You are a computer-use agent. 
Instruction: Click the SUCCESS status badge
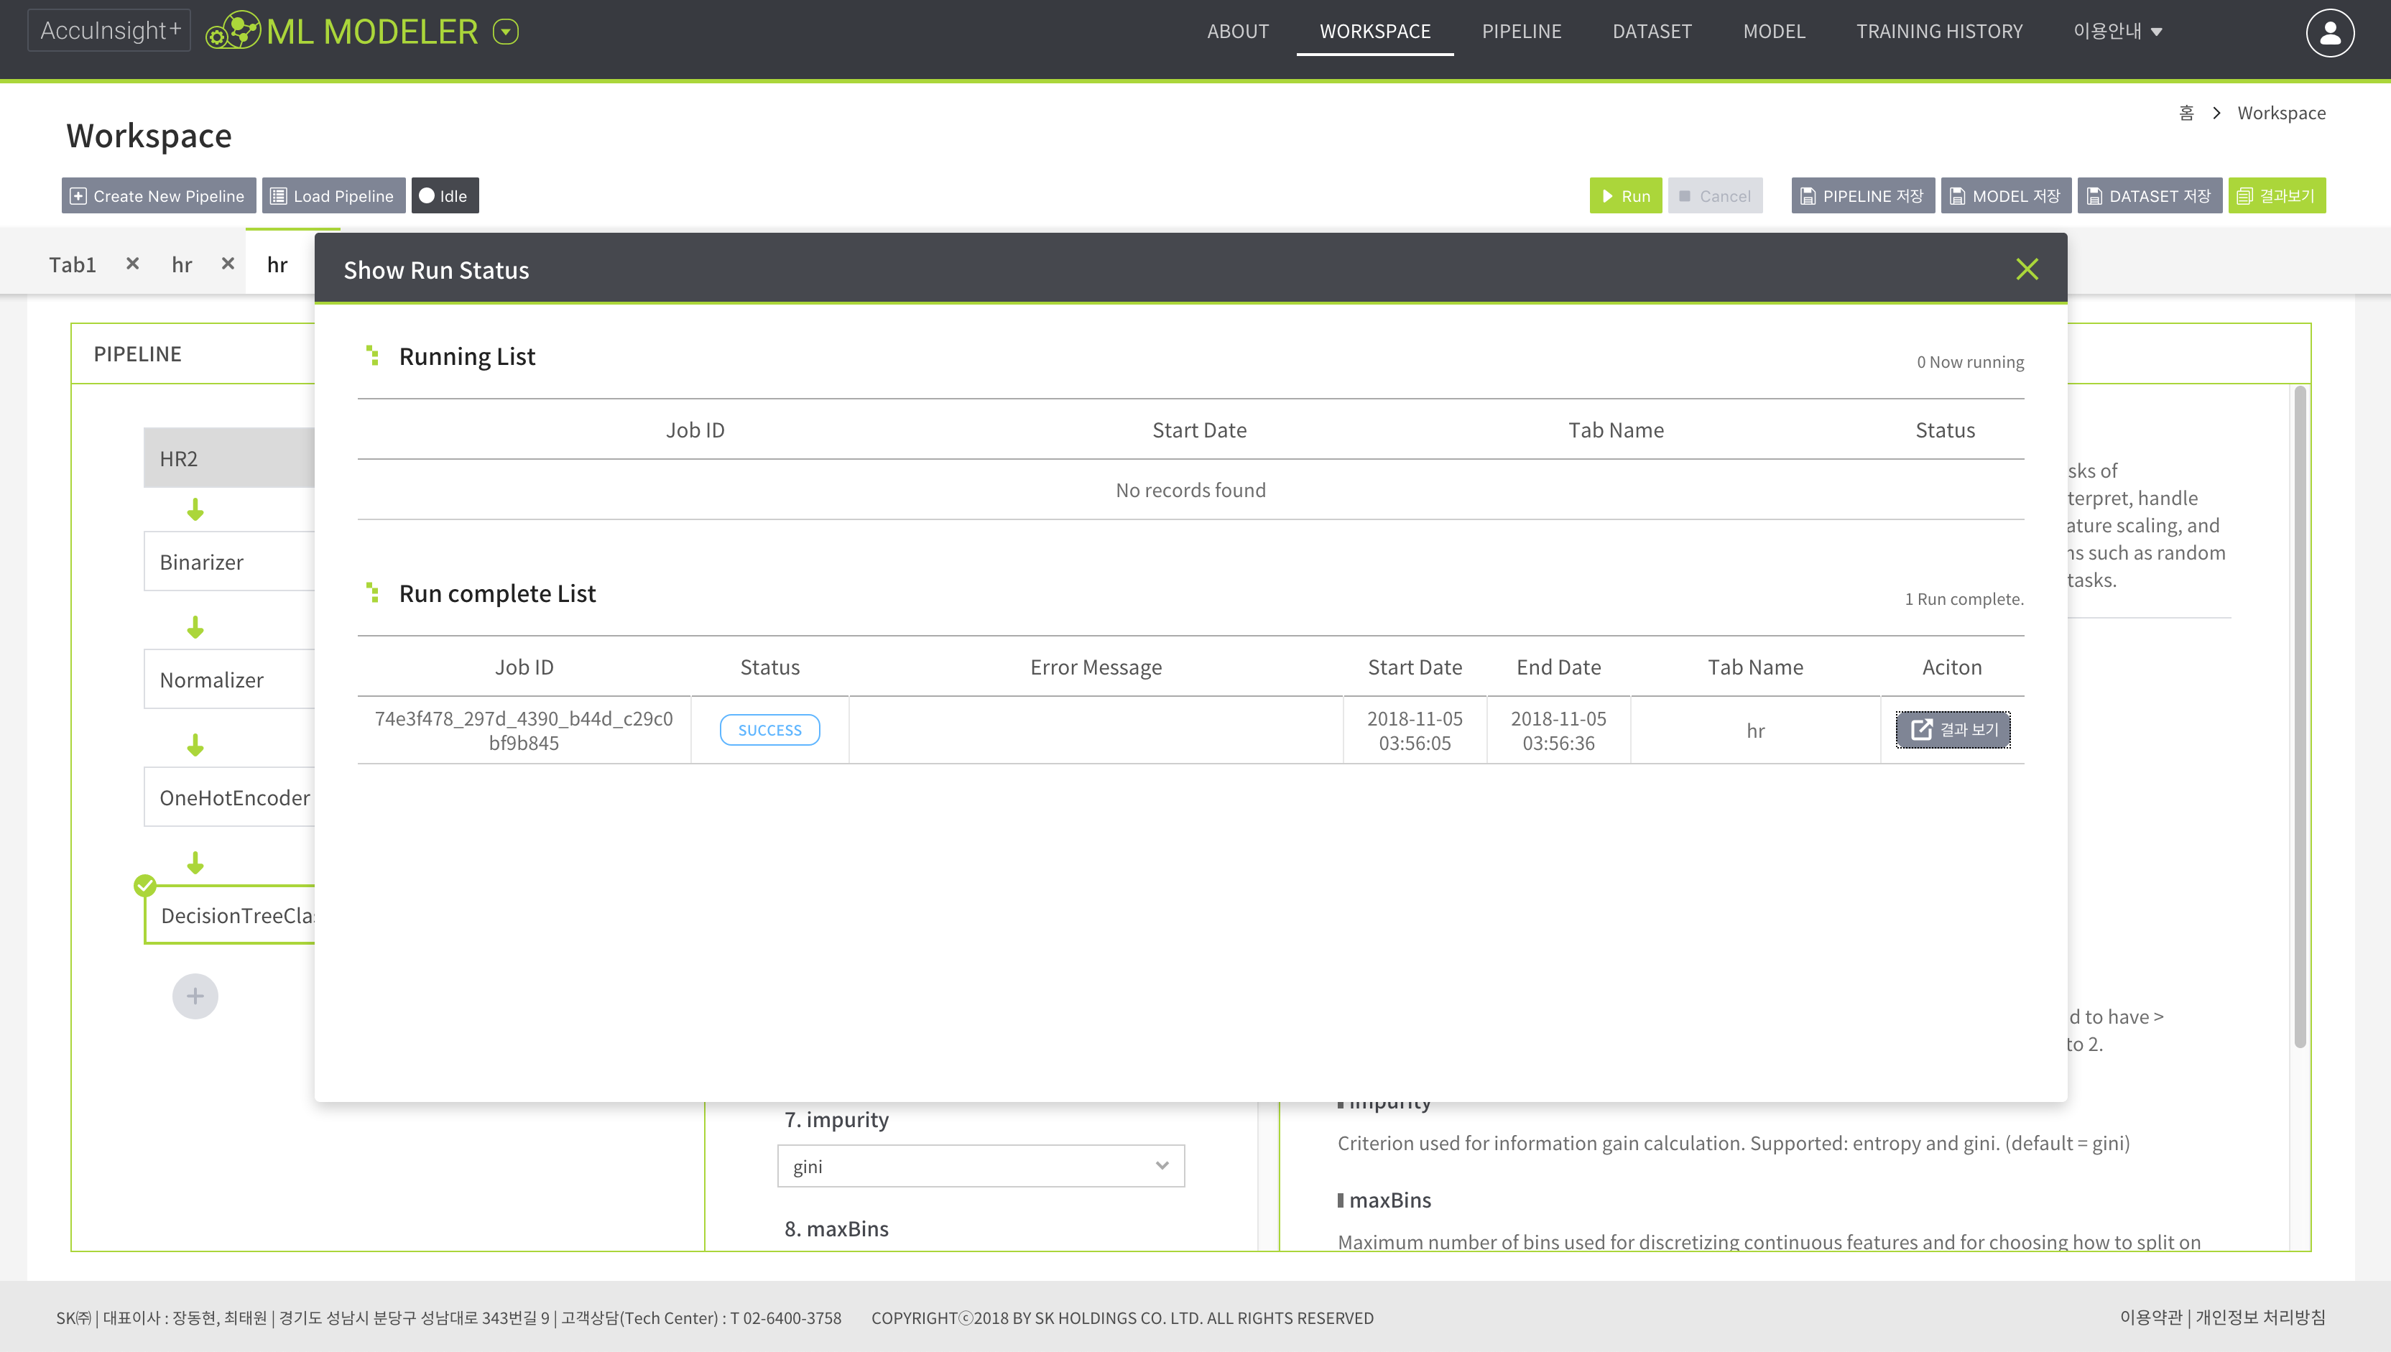click(x=769, y=730)
